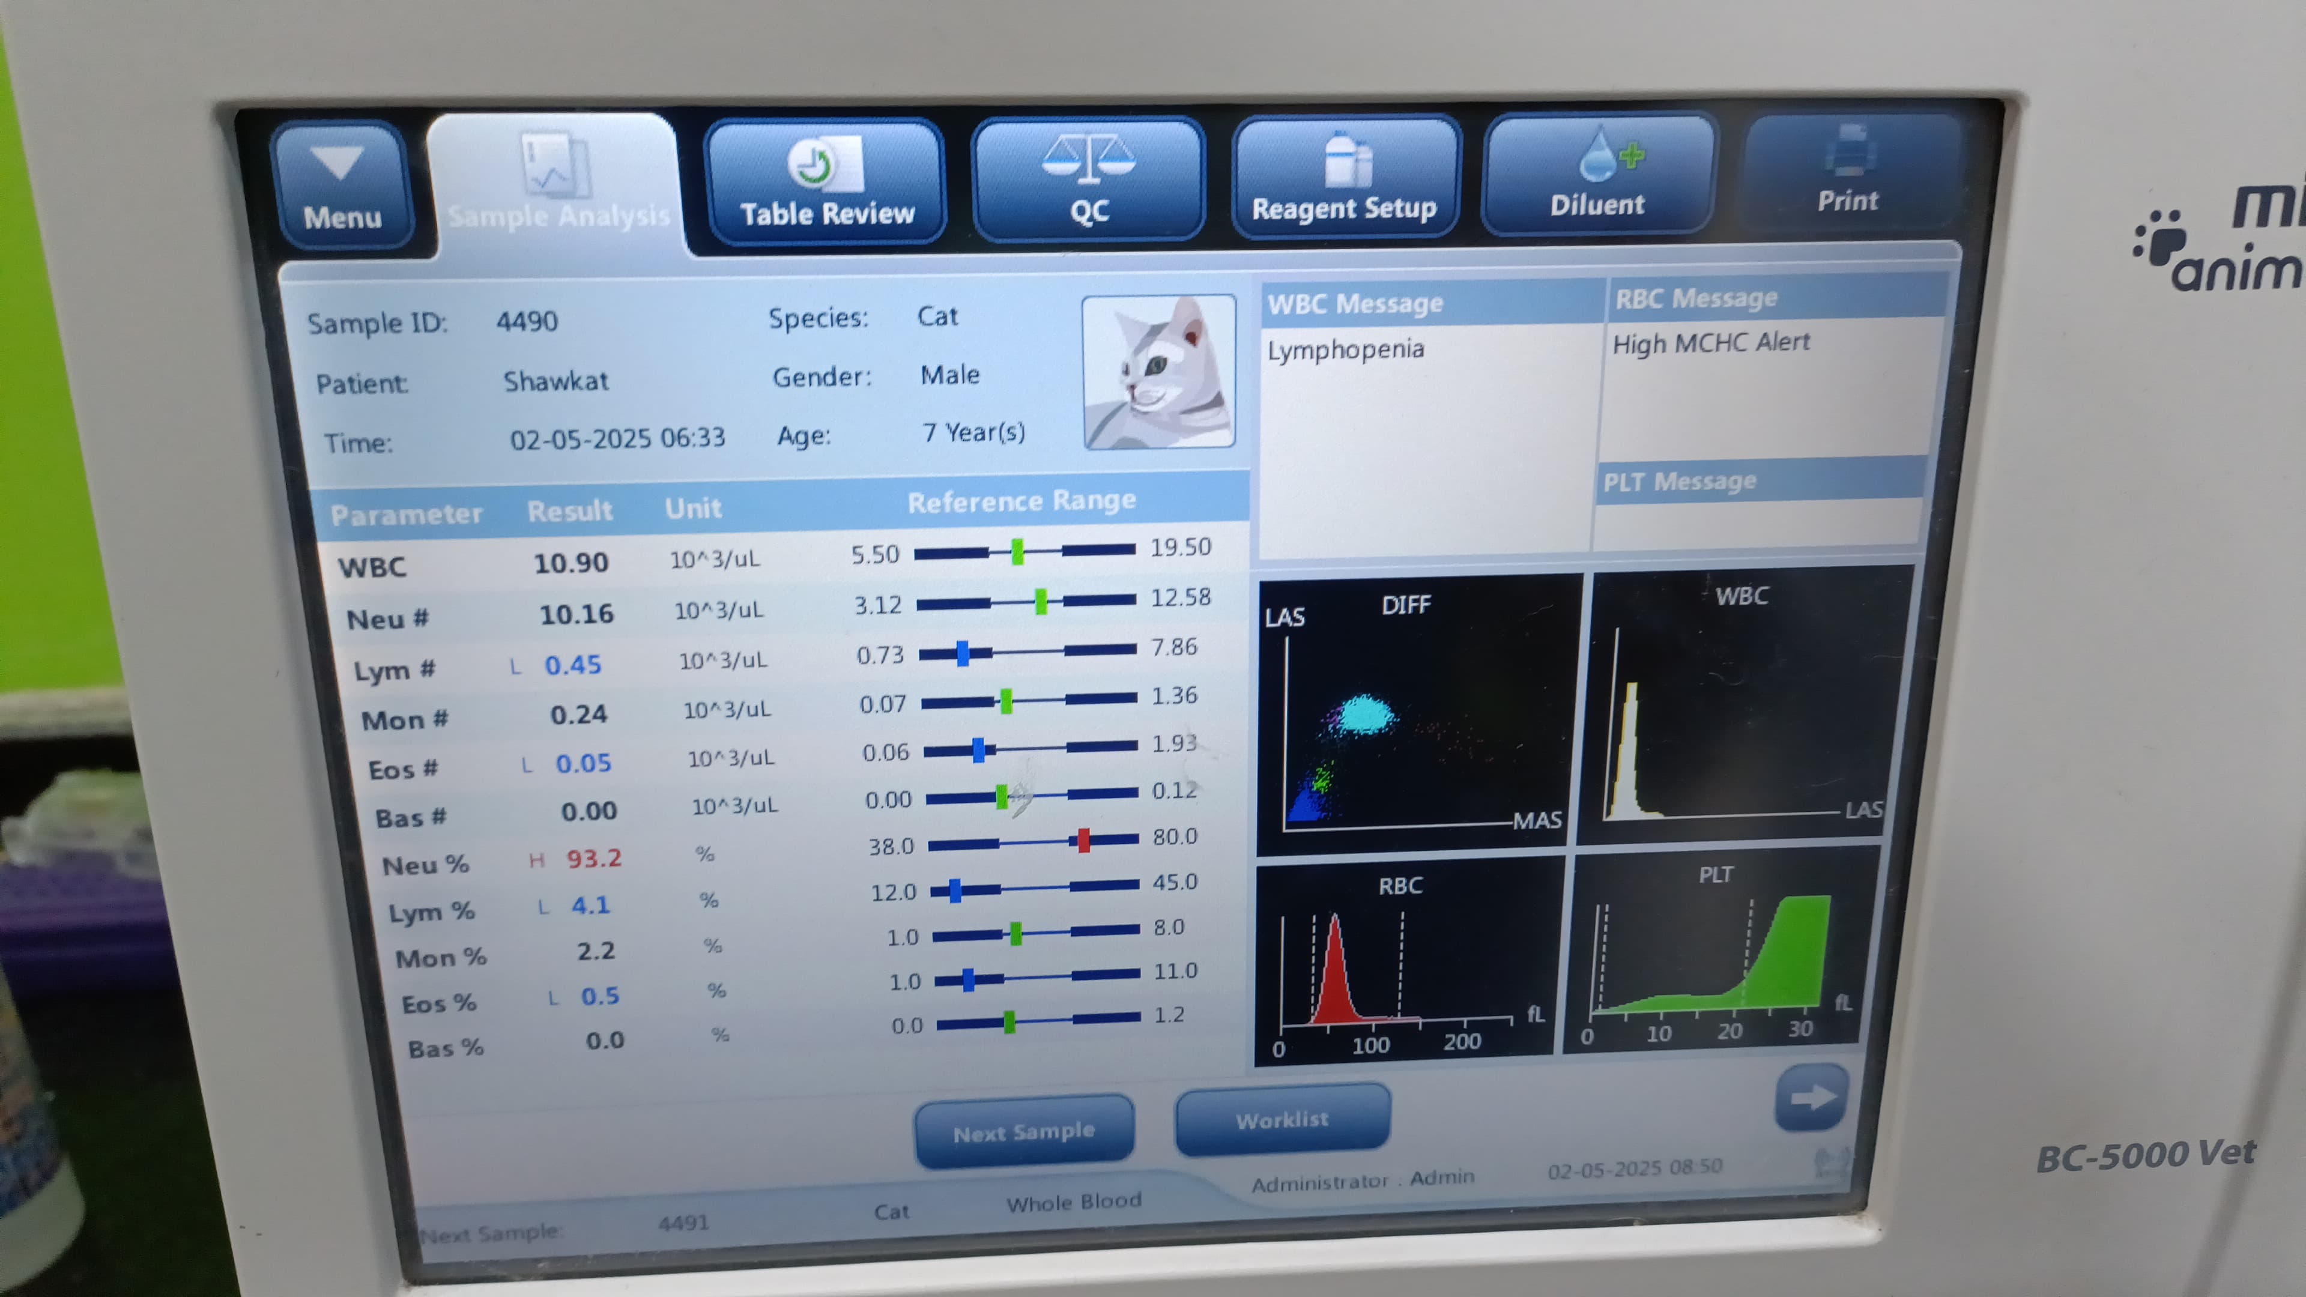Screen dimensions: 2306x1297
Task: Select the Mon % result 2.2
Action: 596,951
